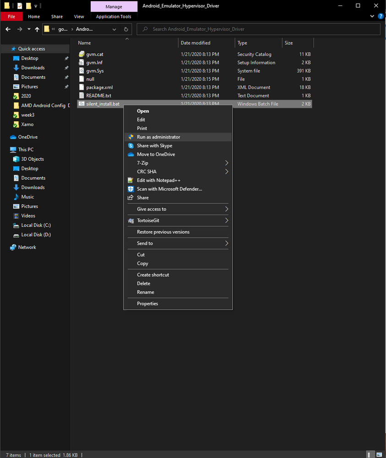Expand the 7-Zip submenu
Image resolution: width=386 pixels, height=458 pixels.
178,163
